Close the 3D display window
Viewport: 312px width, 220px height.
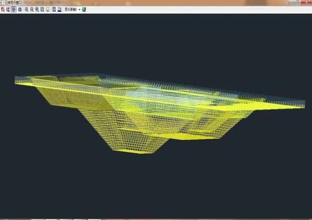[x=307, y=2]
